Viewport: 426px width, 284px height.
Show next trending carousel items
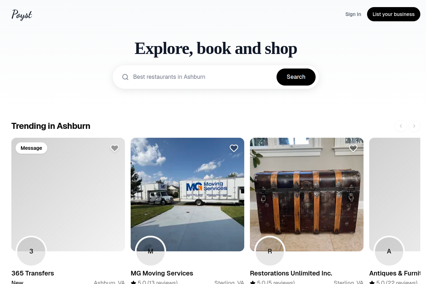414,126
